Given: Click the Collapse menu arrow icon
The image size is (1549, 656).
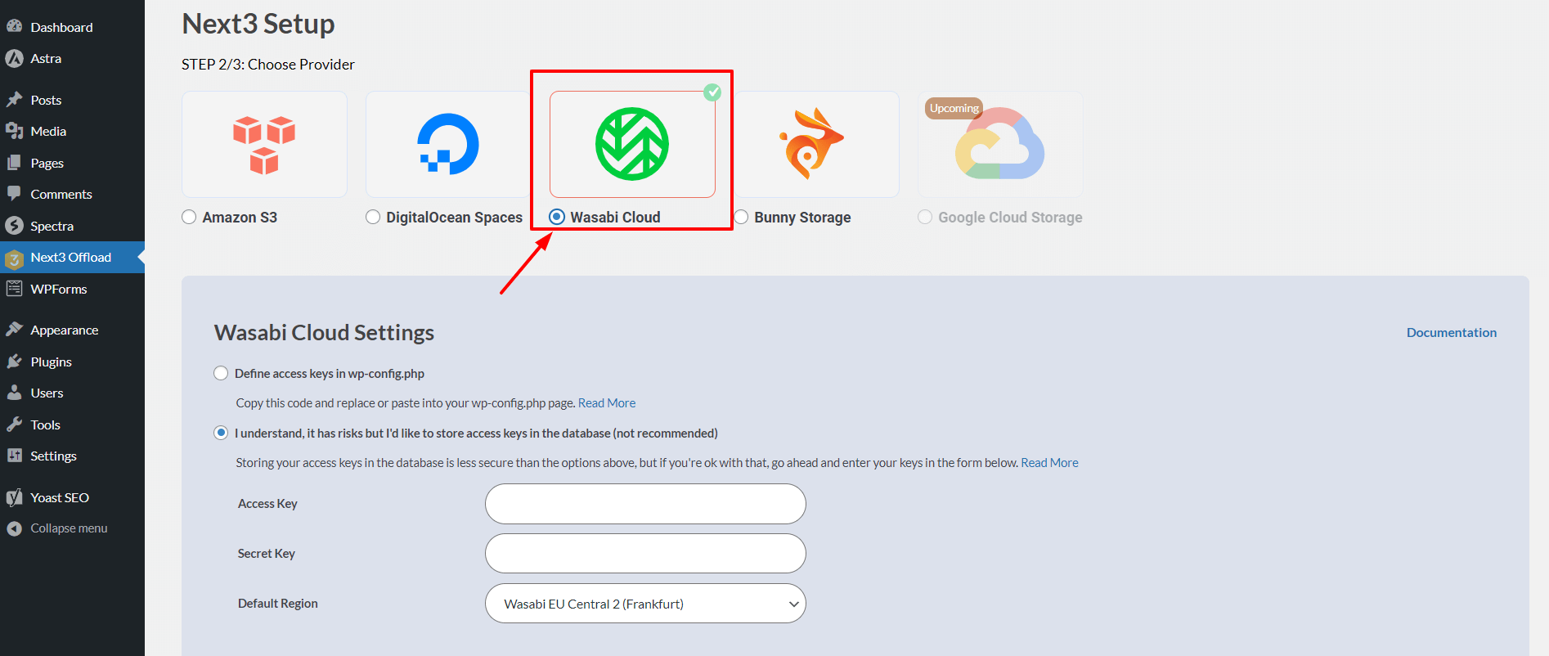Looking at the screenshot, I should [14, 528].
